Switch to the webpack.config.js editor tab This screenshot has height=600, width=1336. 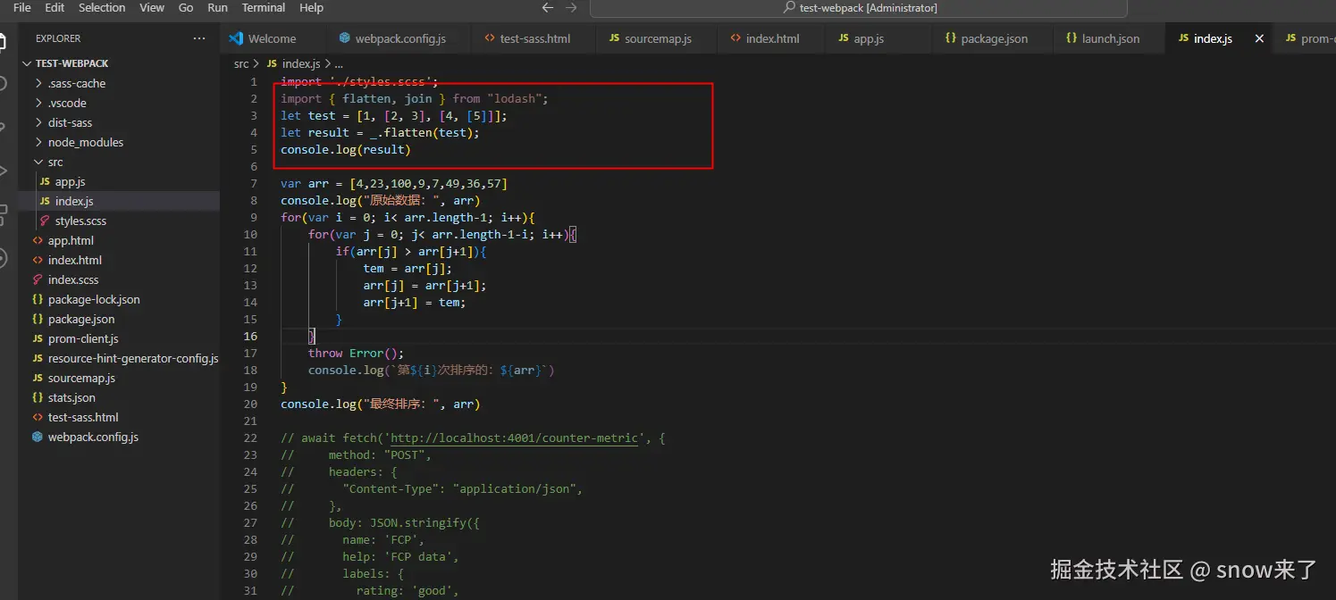point(399,38)
